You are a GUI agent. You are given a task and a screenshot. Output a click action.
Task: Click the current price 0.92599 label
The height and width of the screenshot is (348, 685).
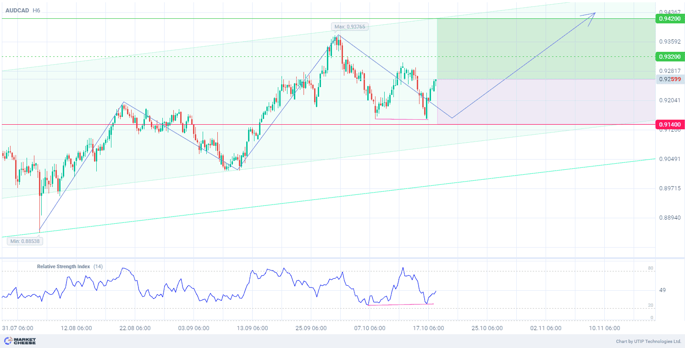[670, 79]
